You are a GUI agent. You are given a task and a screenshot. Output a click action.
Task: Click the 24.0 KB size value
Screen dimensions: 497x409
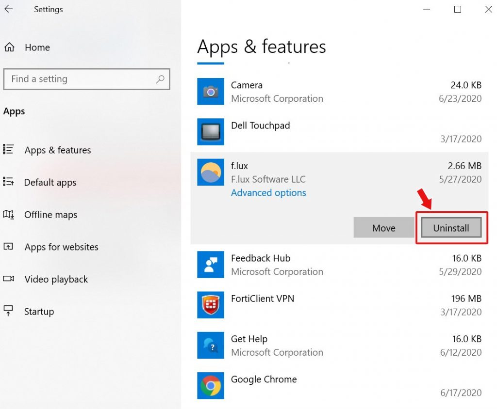click(x=466, y=85)
